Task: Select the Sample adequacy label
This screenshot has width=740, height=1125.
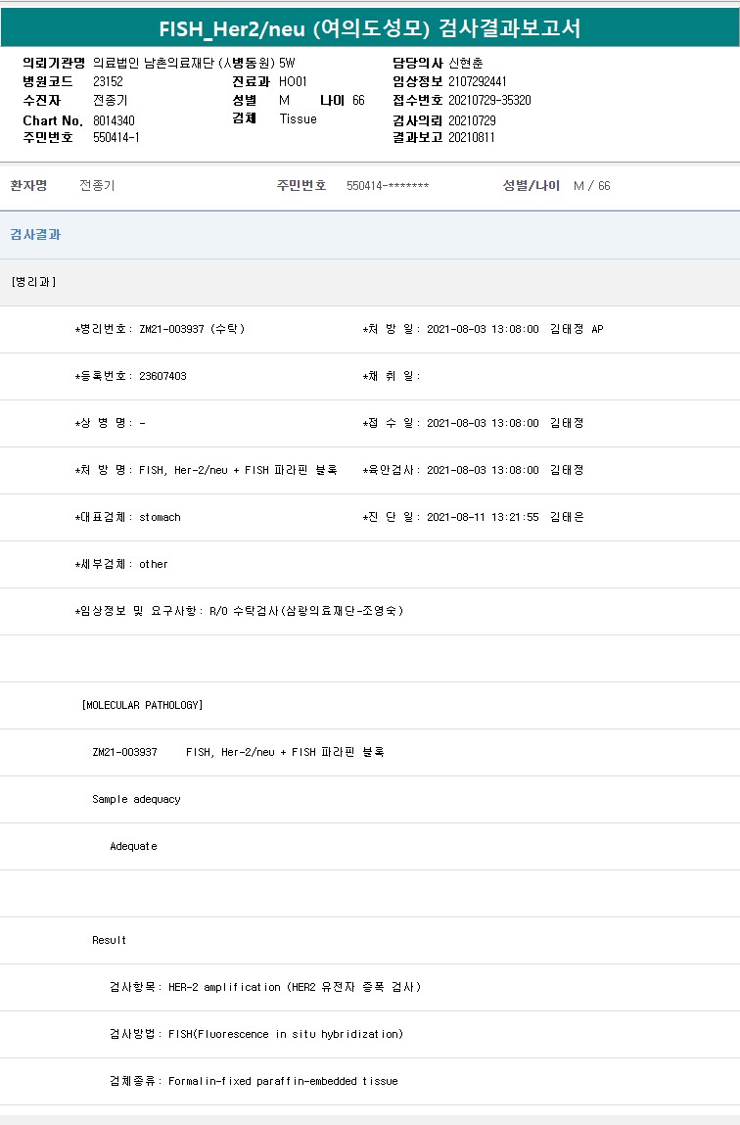Action: click(136, 799)
